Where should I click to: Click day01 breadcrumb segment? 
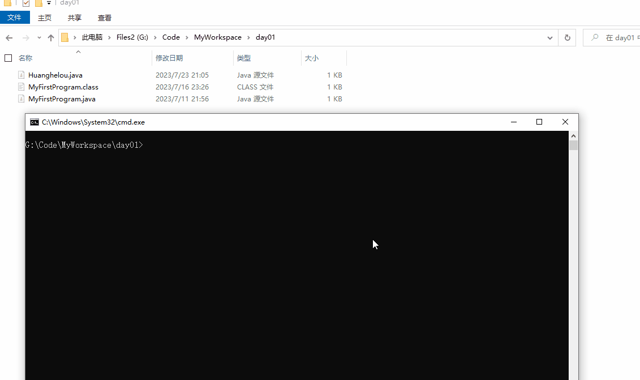[265, 37]
